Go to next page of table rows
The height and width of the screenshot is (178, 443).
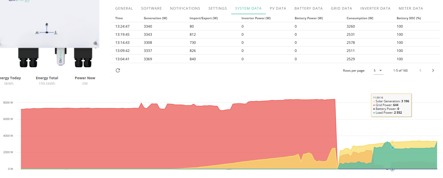tap(433, 70)
